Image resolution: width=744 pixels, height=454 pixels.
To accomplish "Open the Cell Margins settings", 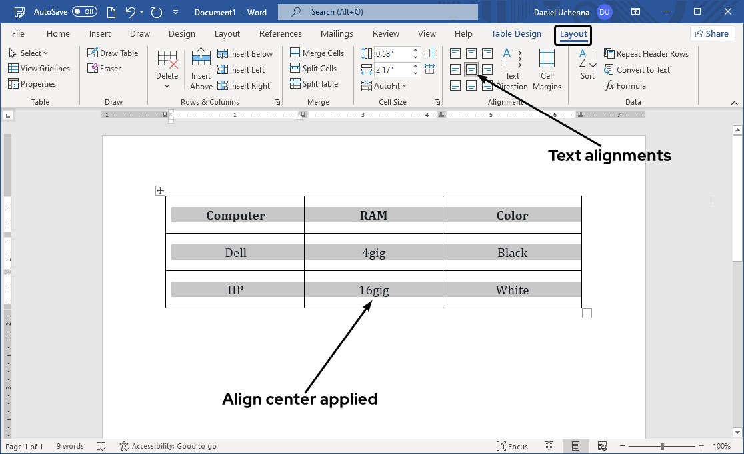I will pos(547,69).
